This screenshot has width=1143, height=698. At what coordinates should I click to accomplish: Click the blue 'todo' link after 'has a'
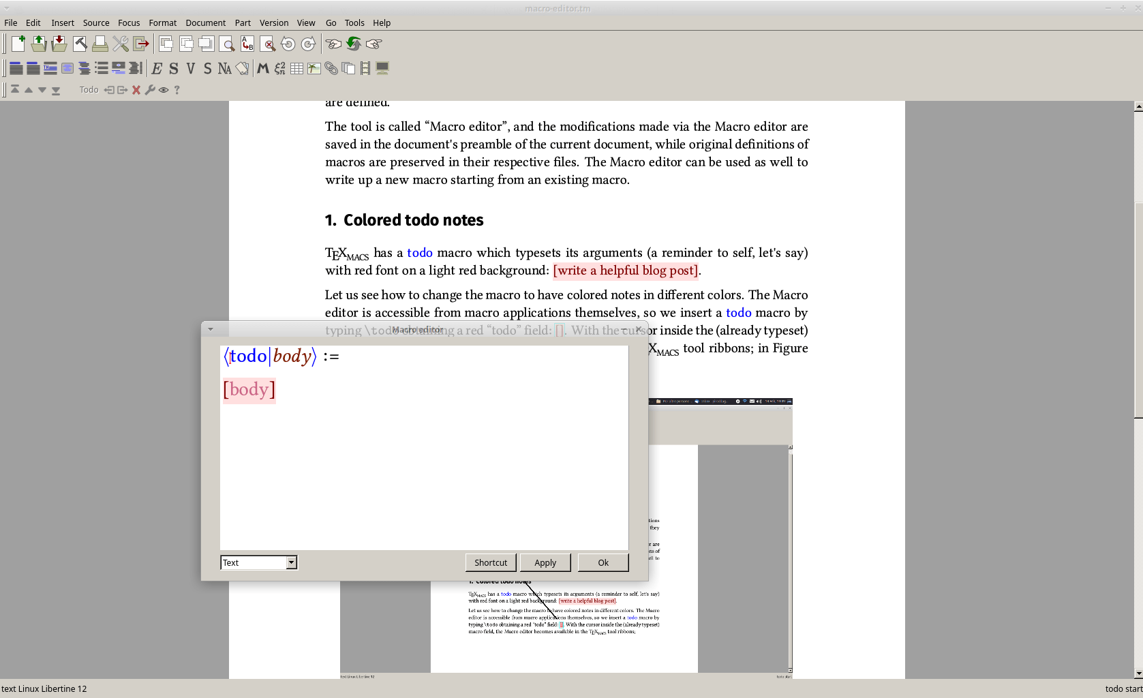coord(420,253)
